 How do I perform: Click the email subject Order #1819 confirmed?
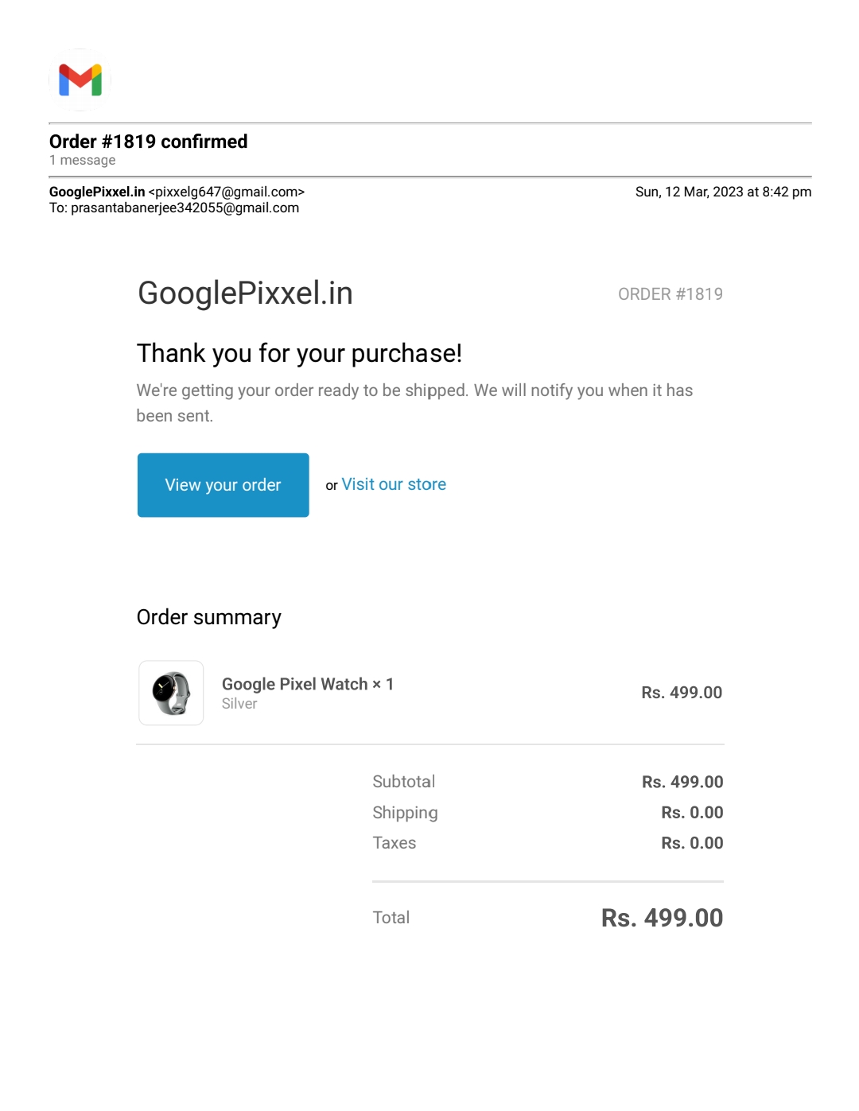149,142
